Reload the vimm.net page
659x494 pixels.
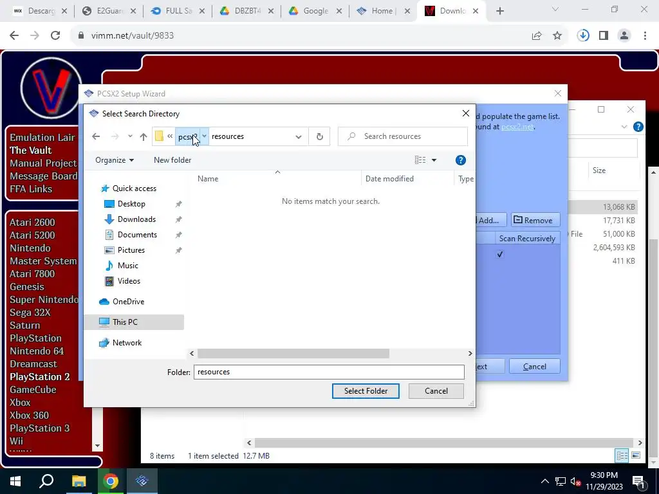(x=55, y=36)
